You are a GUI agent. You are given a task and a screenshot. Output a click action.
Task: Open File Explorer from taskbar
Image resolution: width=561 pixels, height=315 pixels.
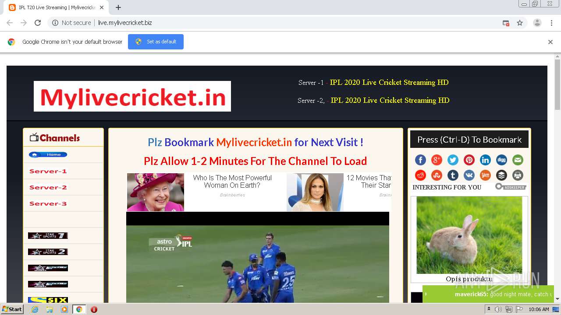50,309
